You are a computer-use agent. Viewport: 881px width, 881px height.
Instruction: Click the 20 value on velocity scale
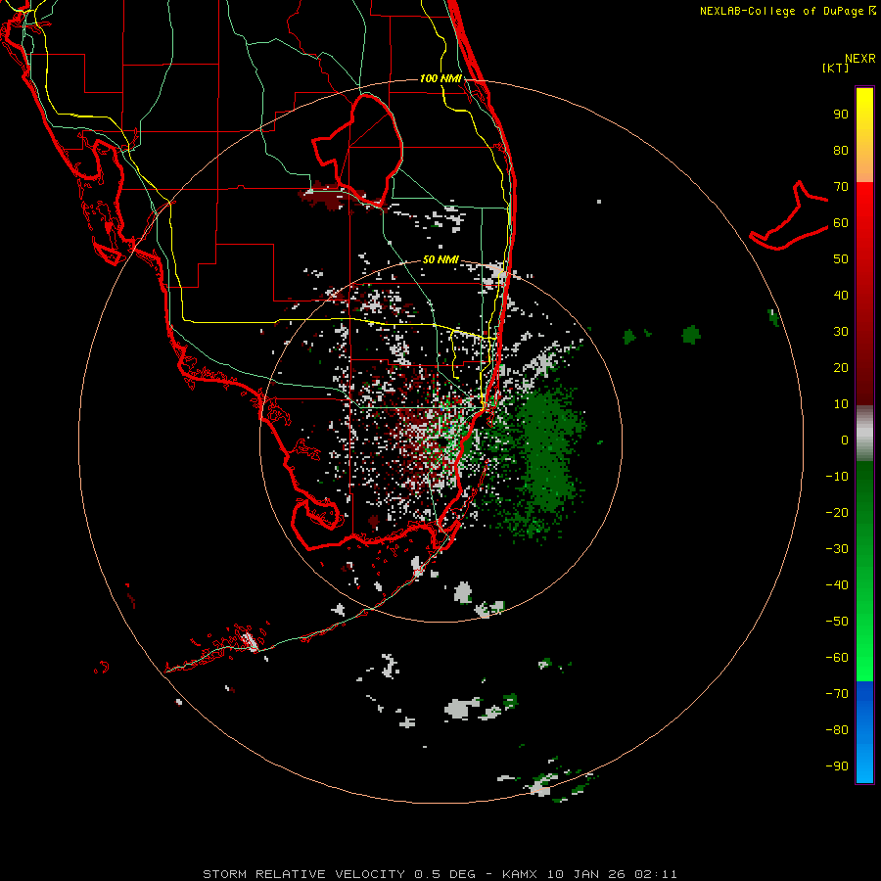pyautogui.click(x=841, y=368)
